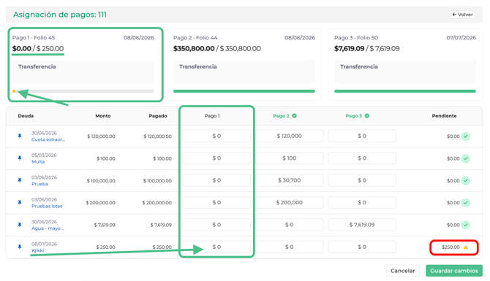Click the pin icon for Cuota extraor row

click(x=20, y=136)
